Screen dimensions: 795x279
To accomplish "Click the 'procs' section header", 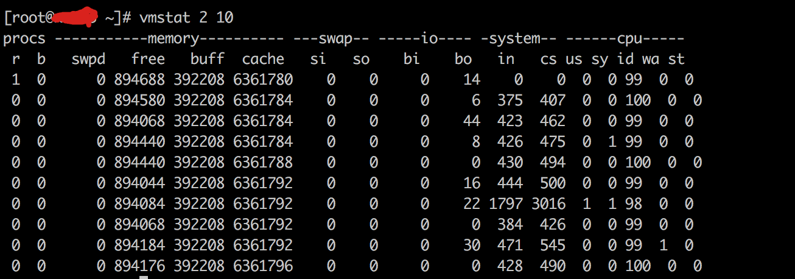I will (24, 39).
